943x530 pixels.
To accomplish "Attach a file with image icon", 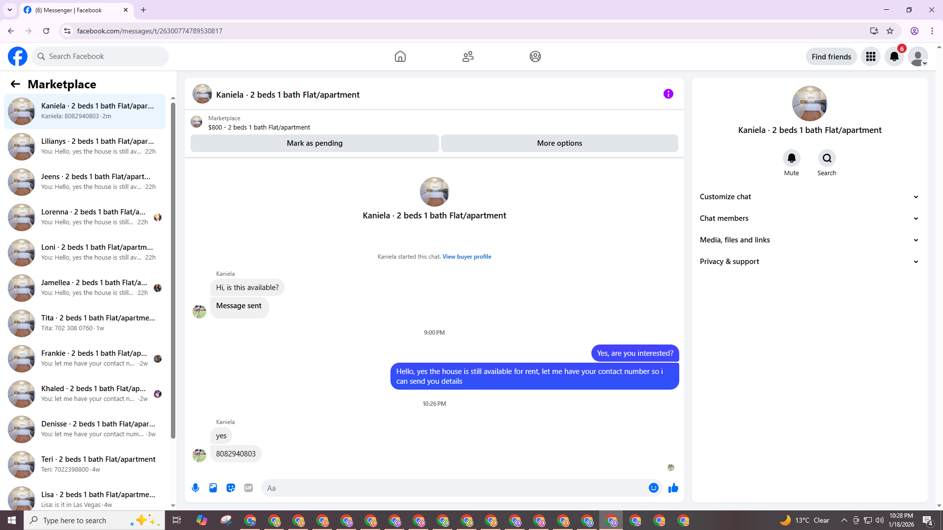I will (x=213, y=488).
